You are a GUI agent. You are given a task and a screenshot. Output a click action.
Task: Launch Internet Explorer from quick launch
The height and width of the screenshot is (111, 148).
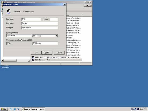(x=15, y=109)
